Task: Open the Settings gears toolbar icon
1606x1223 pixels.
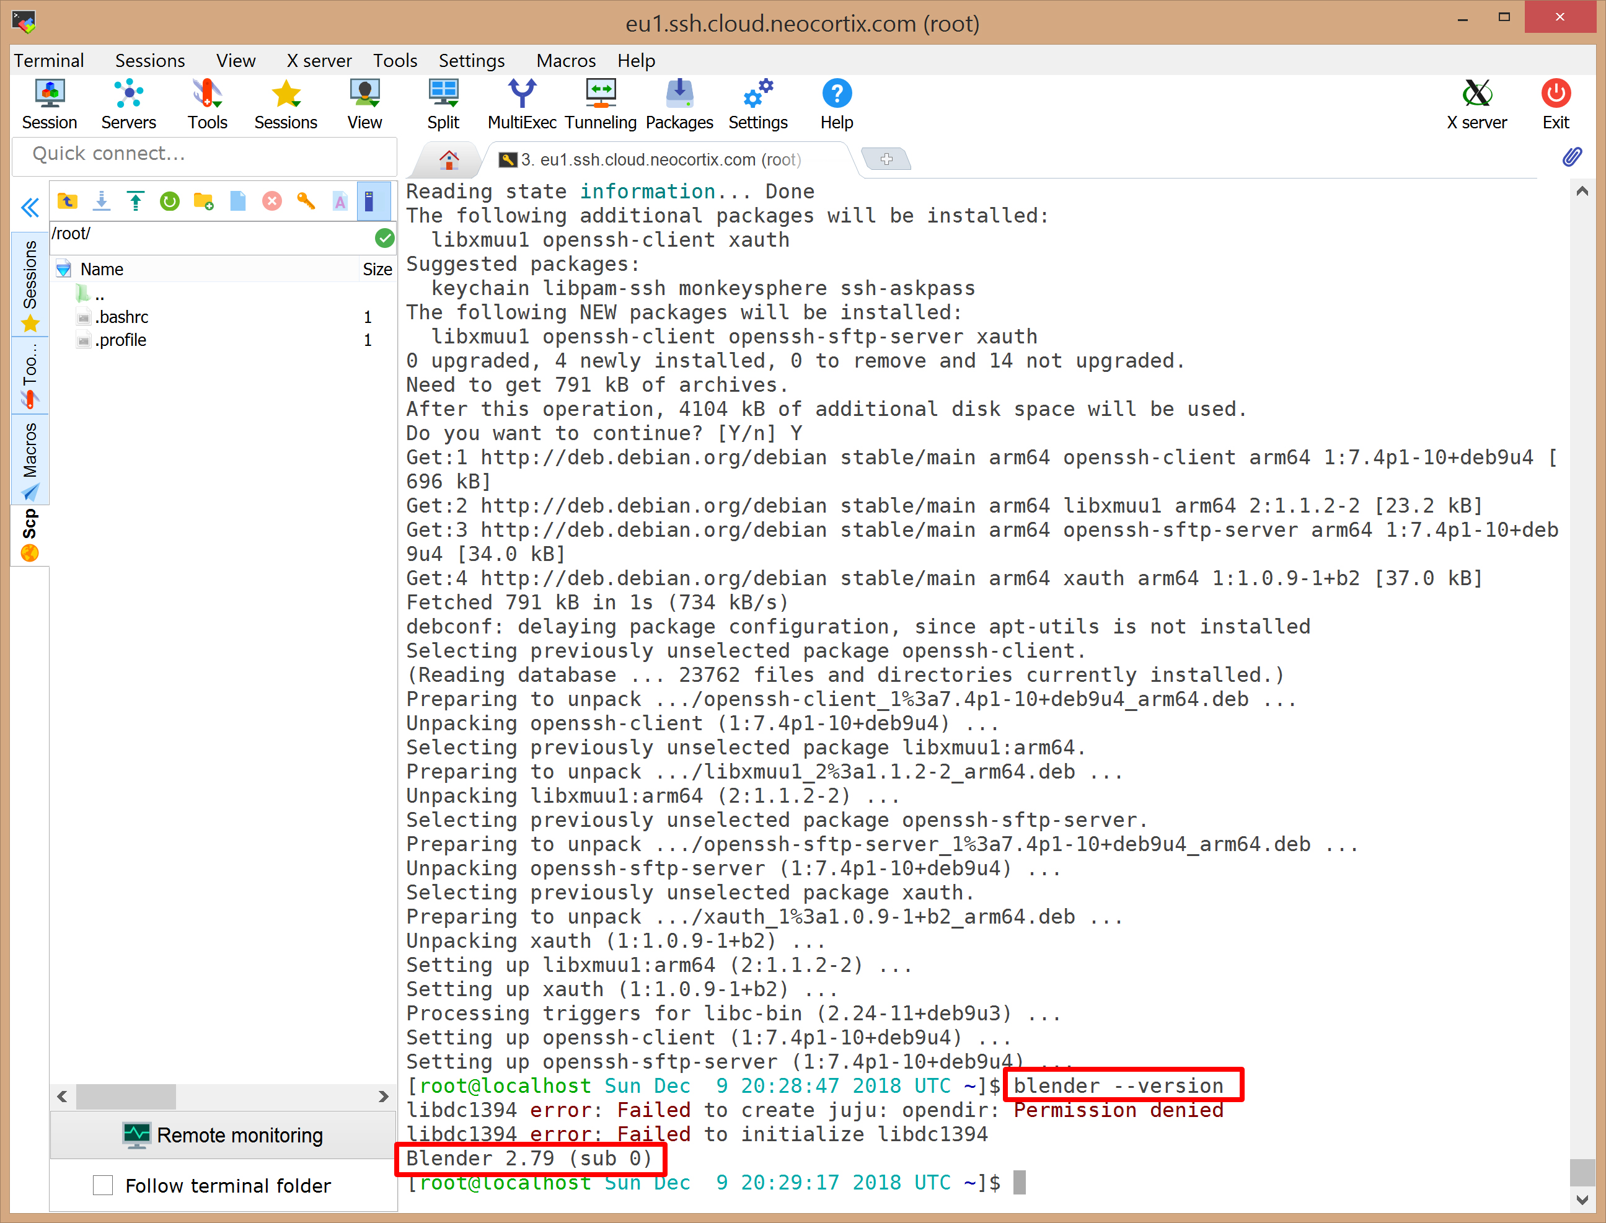Action: pyautogui.click(x=758, y=105)
